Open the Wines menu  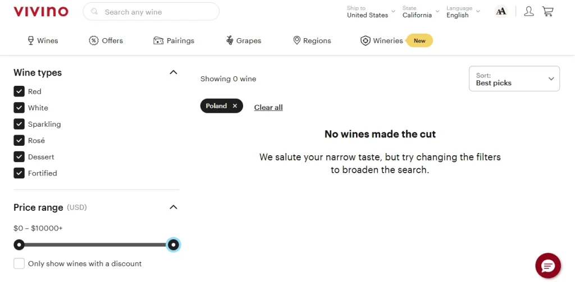[43, 41]
